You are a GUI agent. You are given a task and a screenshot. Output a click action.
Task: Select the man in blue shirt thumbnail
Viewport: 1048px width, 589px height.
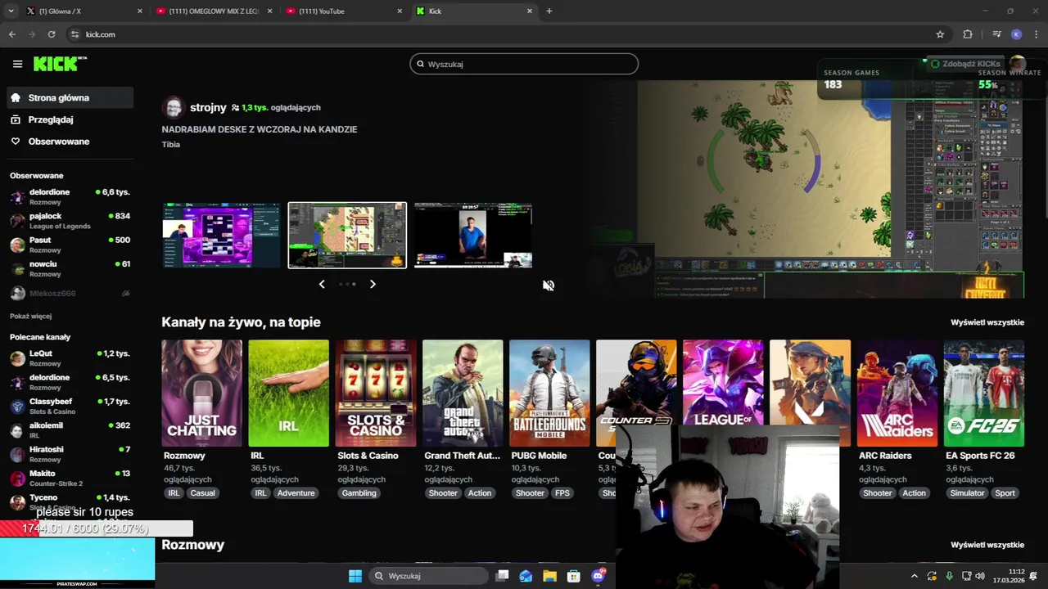[x=473, y=236]
